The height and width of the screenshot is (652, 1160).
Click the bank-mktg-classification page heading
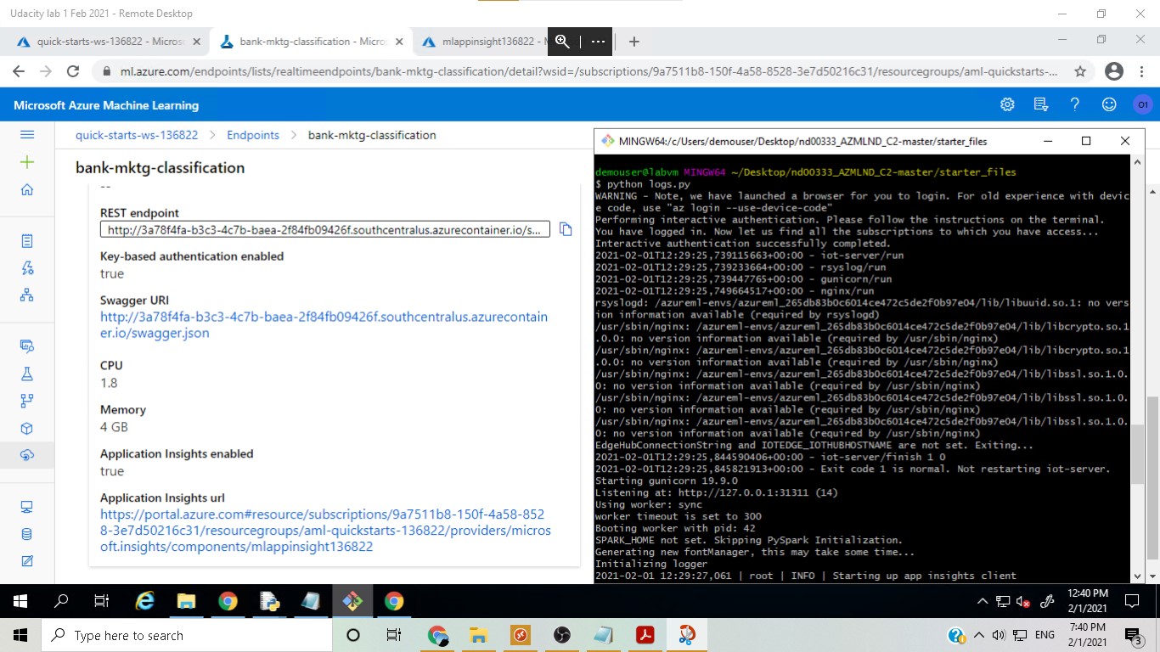[160, 167]
